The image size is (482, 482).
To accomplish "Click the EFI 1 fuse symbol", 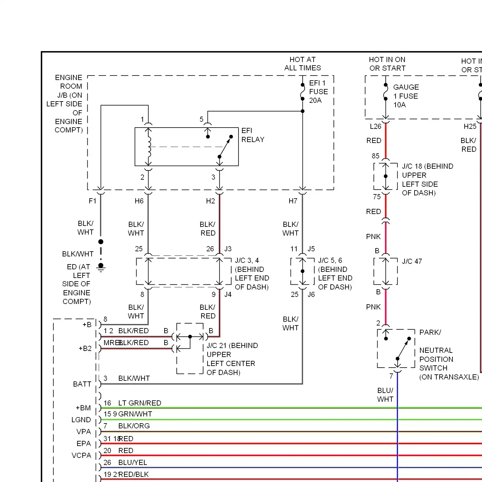I will (302, 92).
